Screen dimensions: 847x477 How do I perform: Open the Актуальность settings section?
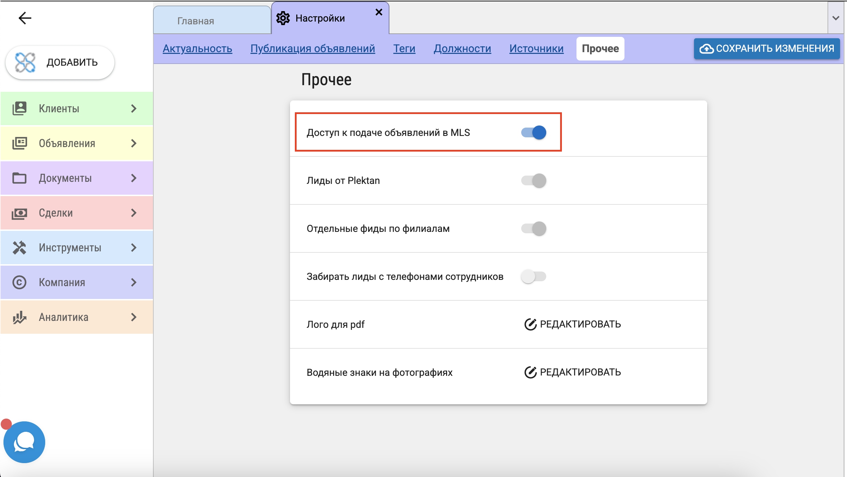click(197, 49)
